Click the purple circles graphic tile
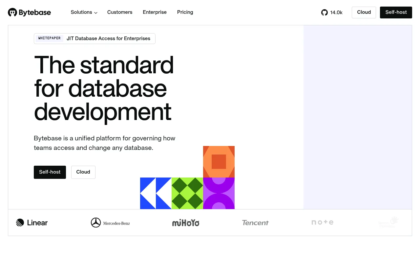The height and width of the screenshot is (263, 420). pyautogui.click(x=219, y=193)
